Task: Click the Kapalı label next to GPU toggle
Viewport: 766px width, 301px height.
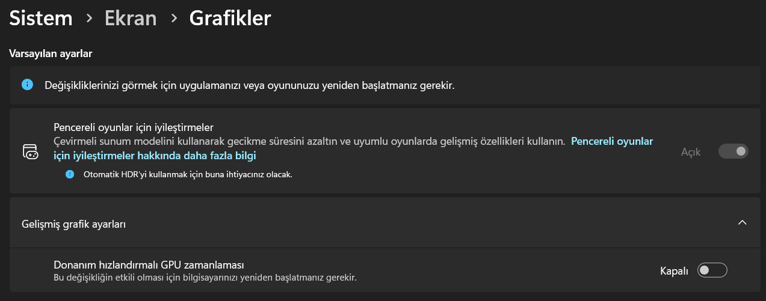Action: pos(674,271)
